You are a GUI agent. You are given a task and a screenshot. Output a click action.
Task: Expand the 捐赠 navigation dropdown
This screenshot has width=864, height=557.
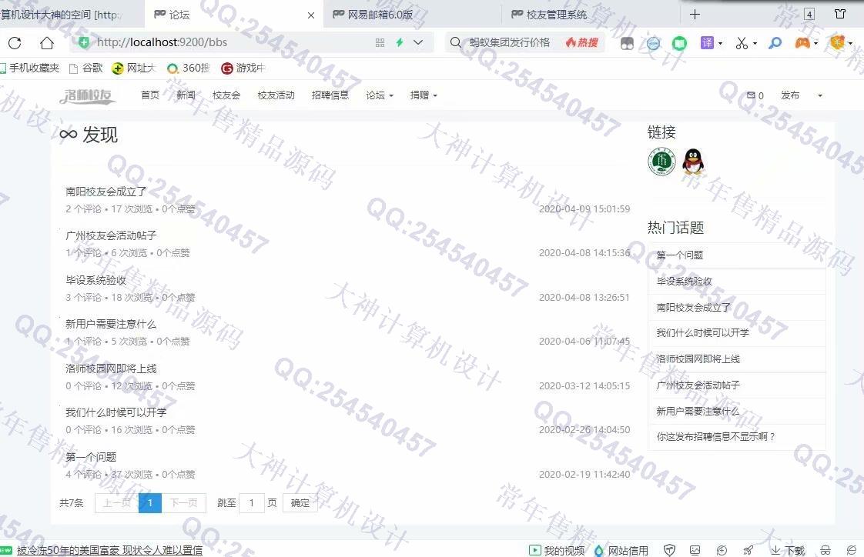pos(424,95)
